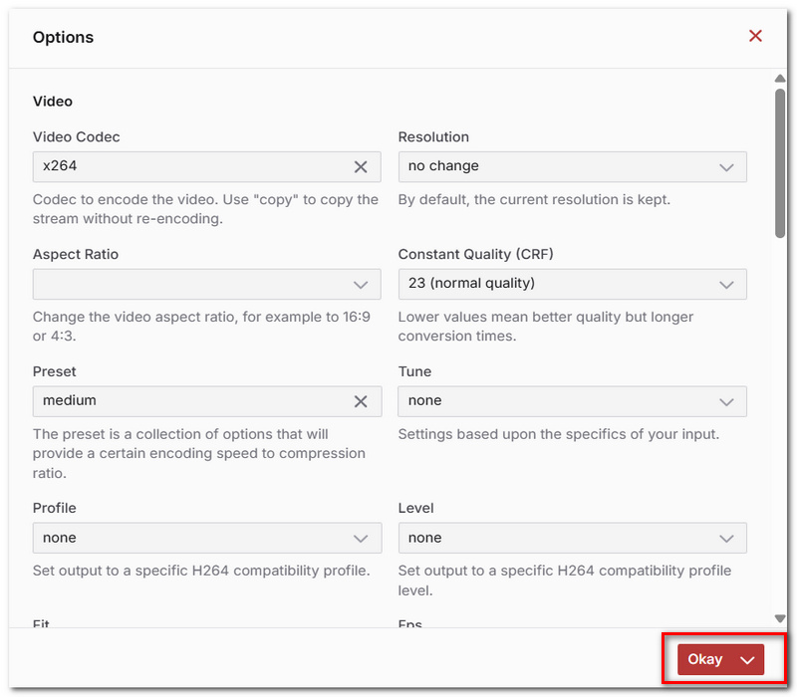Expand the Aspect Ratio dropdown
Image resolution: width=797 pixels, height=697 pixels.
(x=207, y=284)
